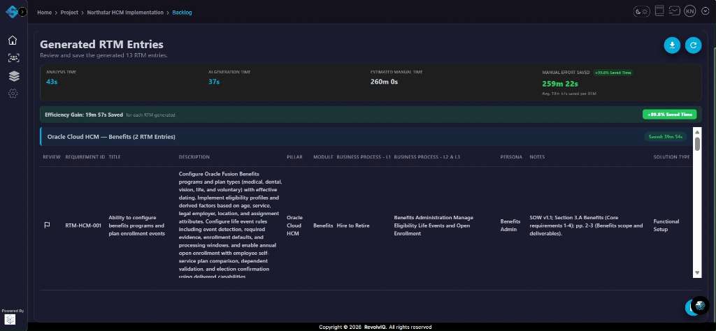Open Northstar HCM Implementation breadcrumb
The image size is (716, 331).
(x=125, y=13)
